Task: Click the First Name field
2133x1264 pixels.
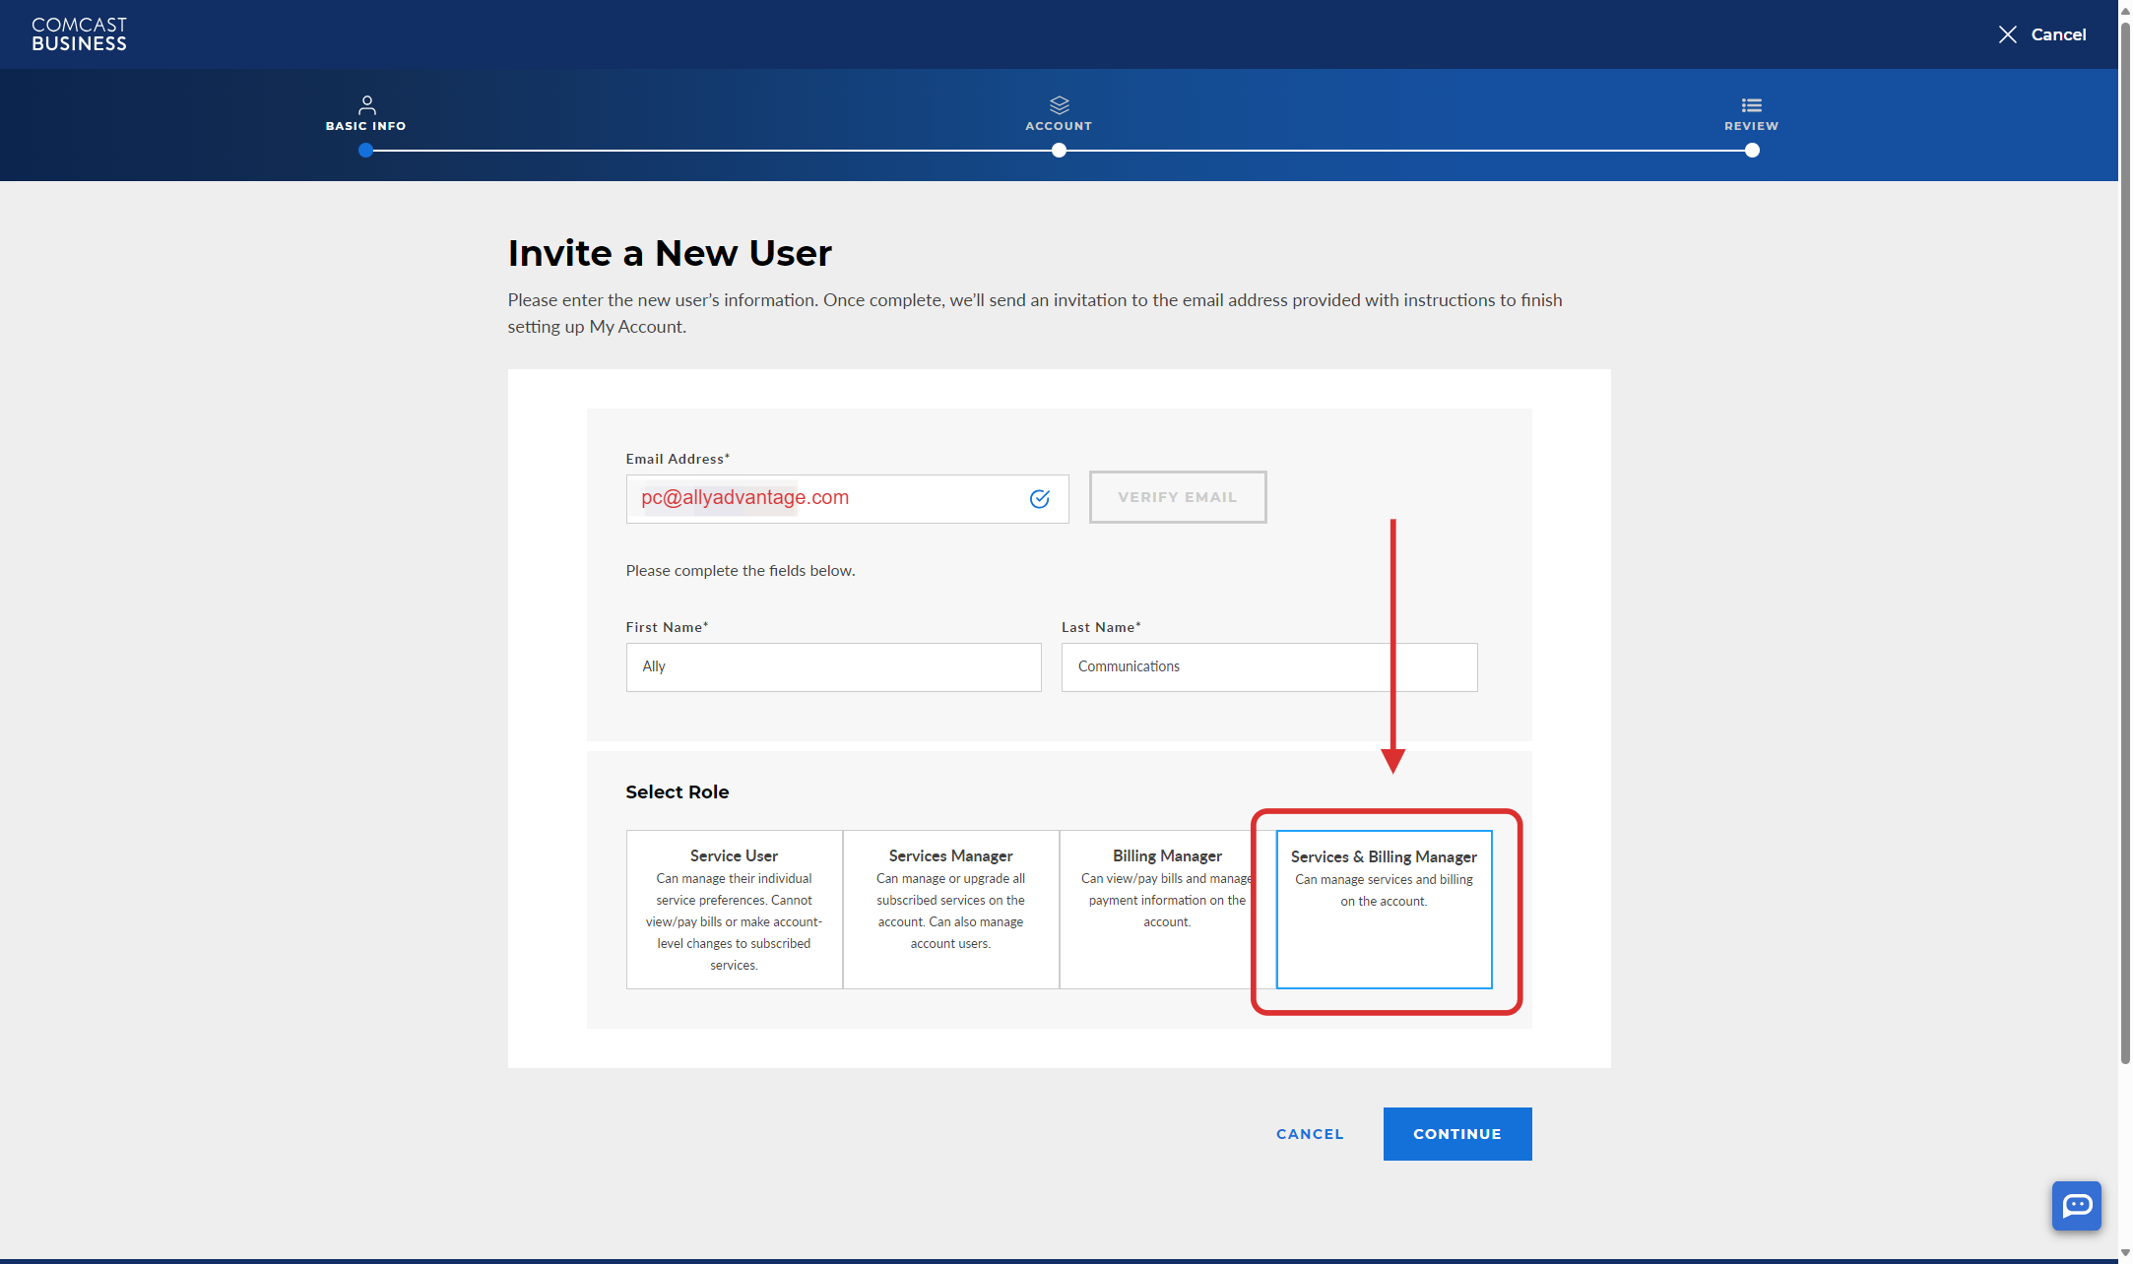Action: [x=833, y=666]
